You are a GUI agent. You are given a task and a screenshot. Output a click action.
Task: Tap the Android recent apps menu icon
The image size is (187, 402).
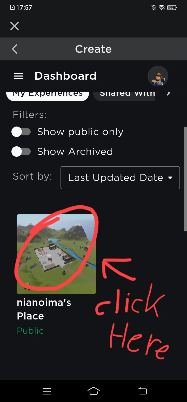[x=47, y=391]
